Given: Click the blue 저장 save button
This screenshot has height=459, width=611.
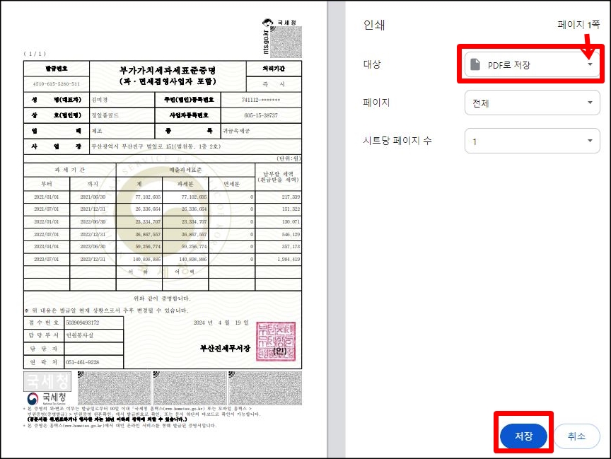Looking at the screenshot, I should [523, 436].
